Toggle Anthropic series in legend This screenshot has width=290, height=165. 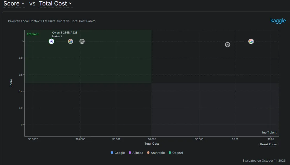pos(156,153)
